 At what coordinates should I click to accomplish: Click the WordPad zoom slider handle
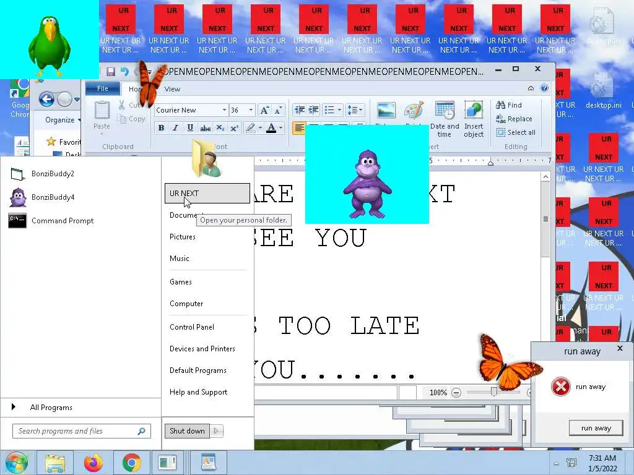pos(493,392)
